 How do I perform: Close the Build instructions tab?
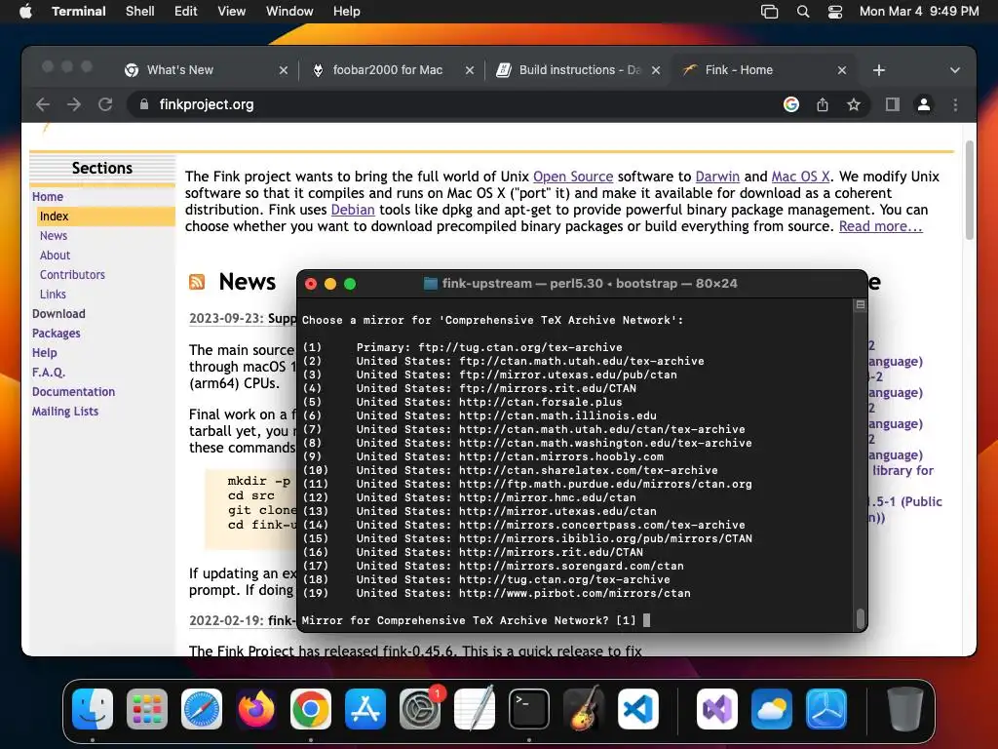pyautogui.click(x=656, y=70)
